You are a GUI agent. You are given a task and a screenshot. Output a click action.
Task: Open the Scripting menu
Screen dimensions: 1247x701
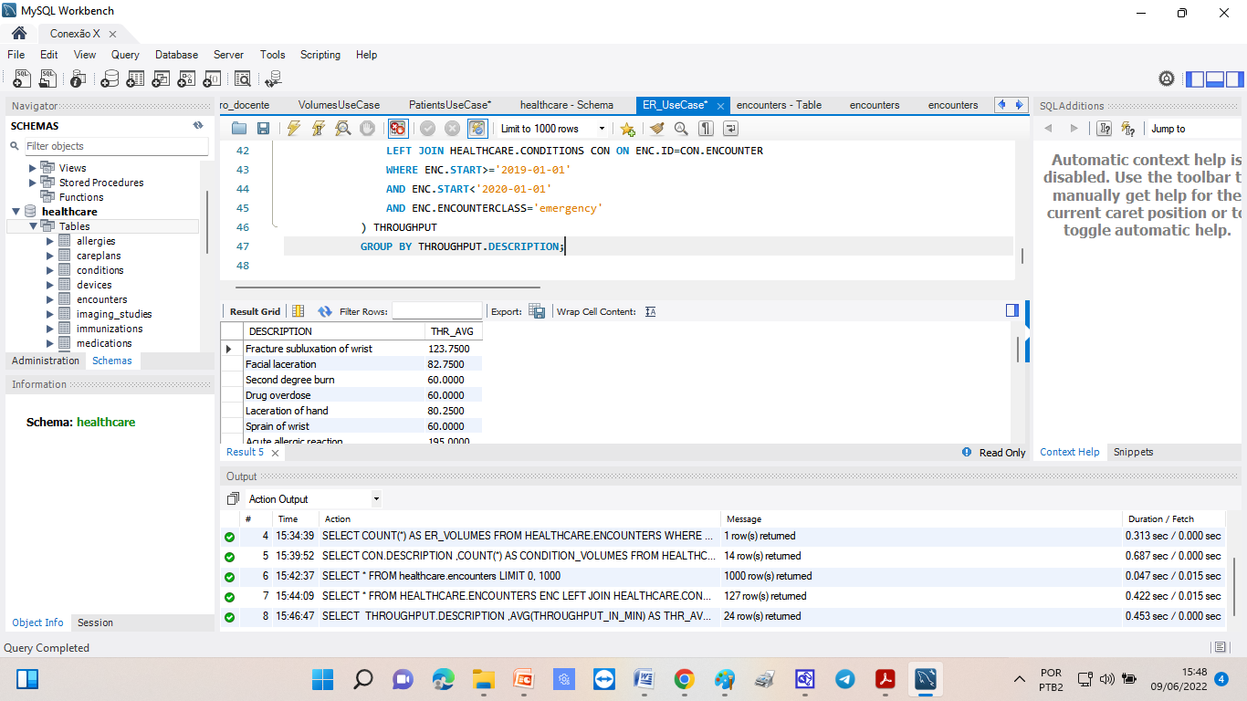pyautogui.click(x=320, y=55)
